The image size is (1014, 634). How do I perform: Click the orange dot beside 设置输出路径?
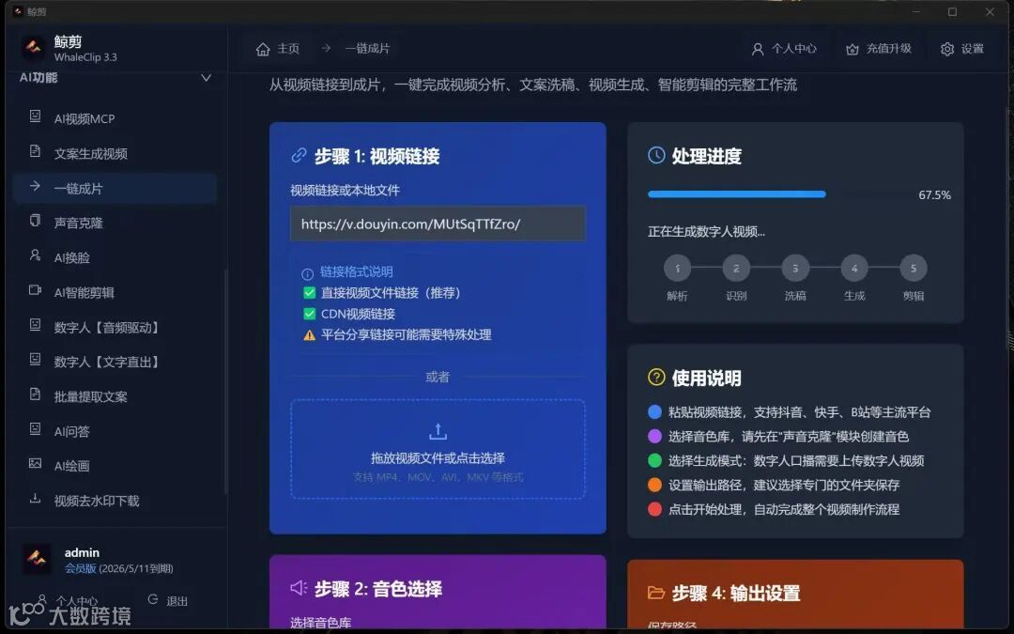point(654,485)
